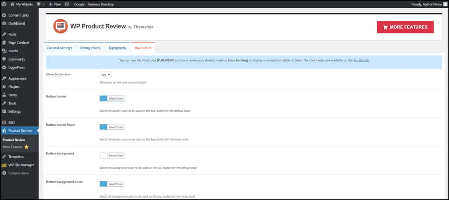The width and height of the screenshot is (449, 200).
Task: Click the user avatar beside Howdy
Action: click(x=445, y=4)
